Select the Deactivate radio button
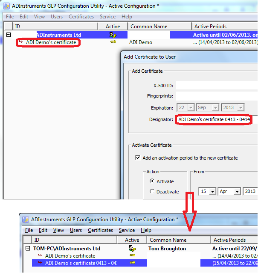The width and height of the screenshot is (258, 273). point(152,192)
